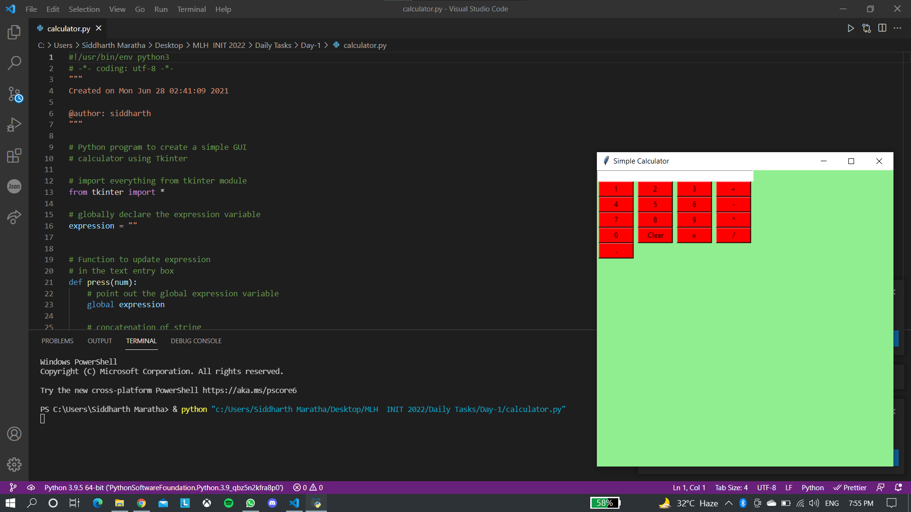911x512 pixels.
Task: Open Run and Debug view
Action: point(14,125)
